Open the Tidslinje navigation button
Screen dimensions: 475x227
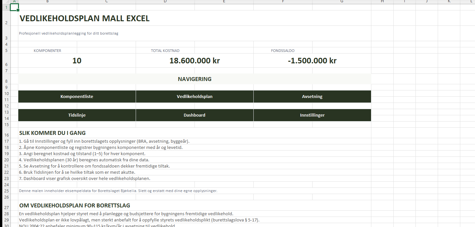click(77, 115)
